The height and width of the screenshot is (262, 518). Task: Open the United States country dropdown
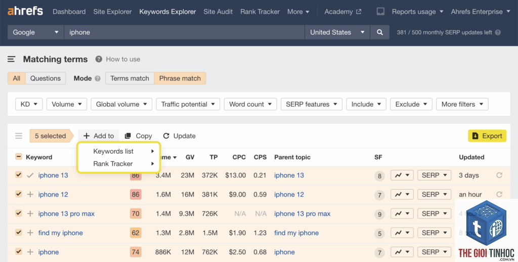pos(337,32)
